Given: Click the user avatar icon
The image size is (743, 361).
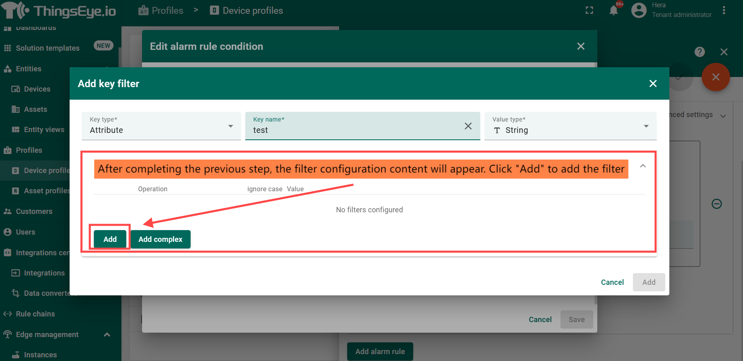Looking at the screenshot, I should coord(639,11).
